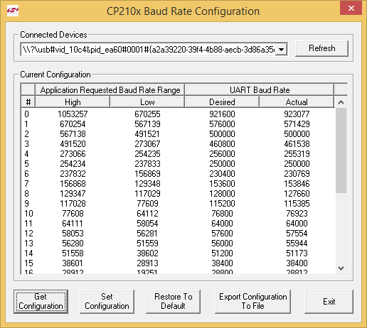Select row number 10 in table

tap(28, 214)
